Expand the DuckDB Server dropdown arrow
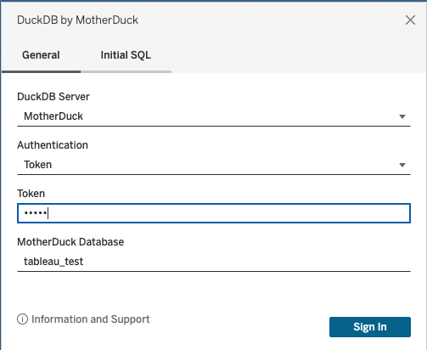Screen dimensions: 427x350 click(x=402, y=116)
